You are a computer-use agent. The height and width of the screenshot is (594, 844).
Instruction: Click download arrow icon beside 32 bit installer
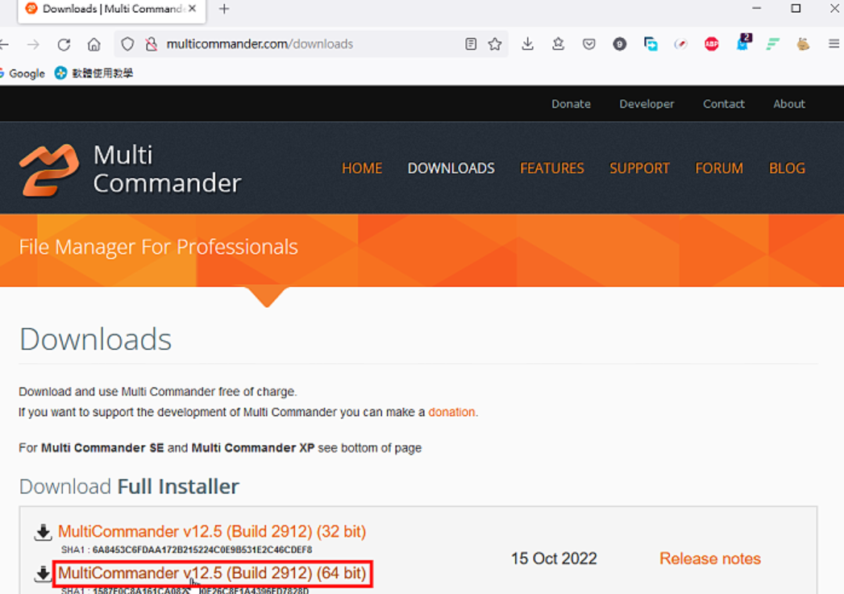[x=43, y=532]
